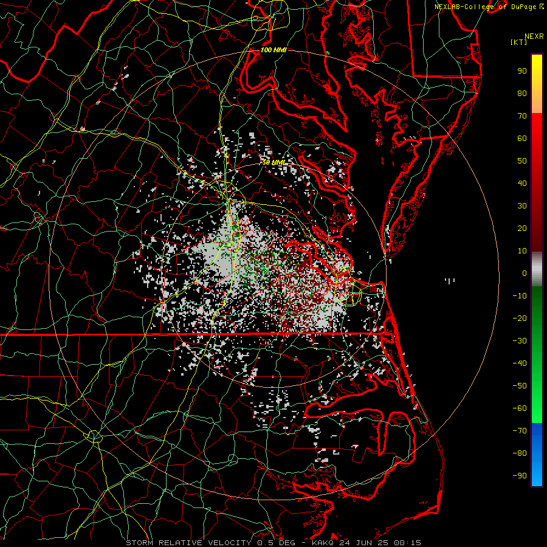Pick the gray zero-velocity color bar segment
The width and height of the screenshot is (547, 547).
click(537, 269)
